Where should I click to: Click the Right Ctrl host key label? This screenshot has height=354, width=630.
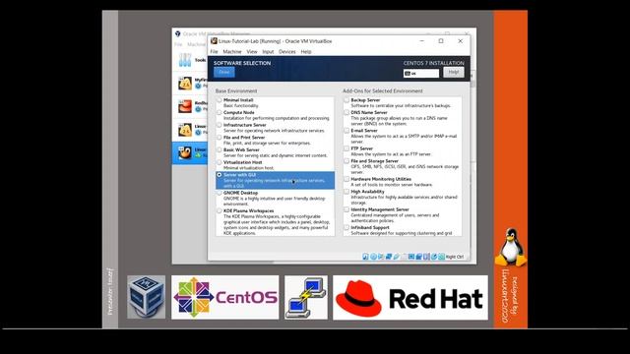coord(455,257)
